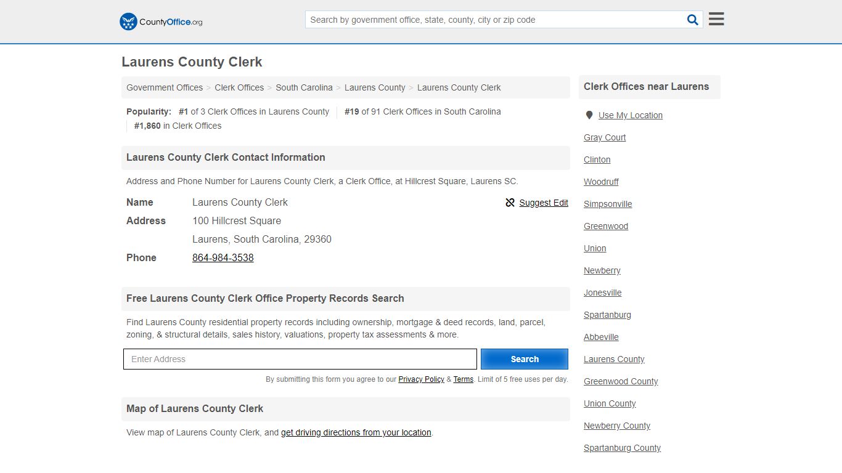The image size is (842, 473).
Task: Select the Laurens County Clerk breadcrumb
Action: (x=459, y=87)
